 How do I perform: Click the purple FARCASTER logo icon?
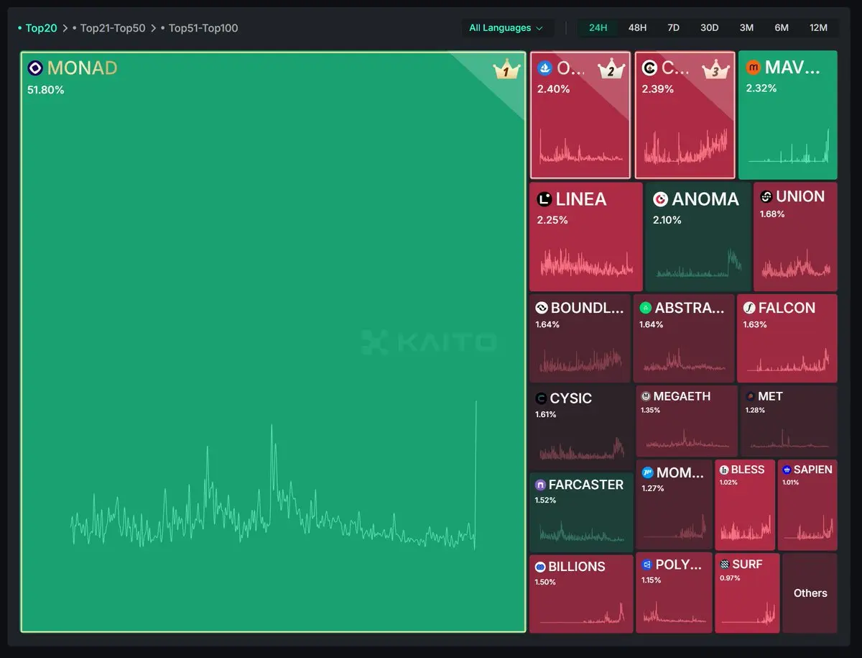coord(540,485)
